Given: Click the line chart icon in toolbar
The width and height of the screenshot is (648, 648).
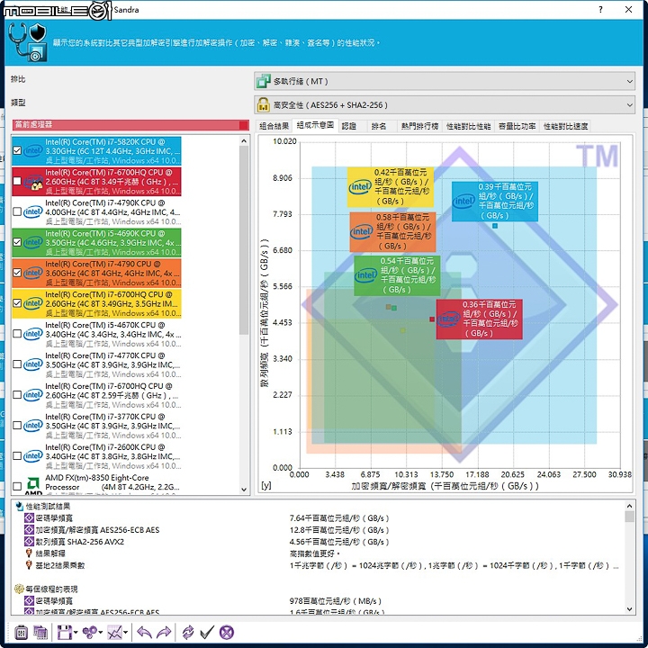Looking at the screenshot, I should tap(114, 633).
